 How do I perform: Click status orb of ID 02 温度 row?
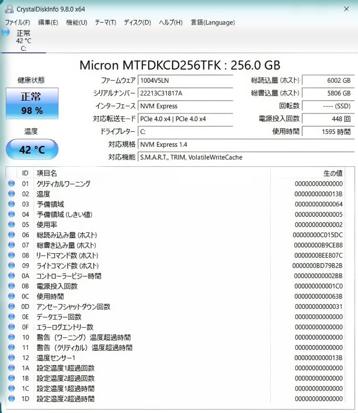pyautogui.click(x=12, y=194)
